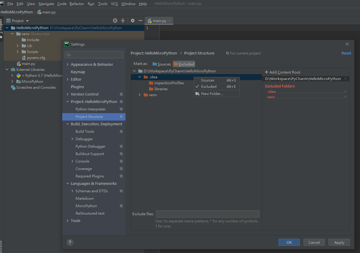Click the per-project icon beside Required Plugins
This screenshot has width=360, height=253.
click(x=121, y=176)
